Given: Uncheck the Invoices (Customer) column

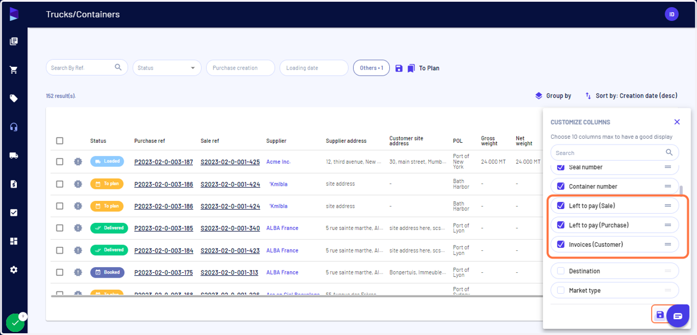Looking at the screenshot, I should tap(561, 244).
